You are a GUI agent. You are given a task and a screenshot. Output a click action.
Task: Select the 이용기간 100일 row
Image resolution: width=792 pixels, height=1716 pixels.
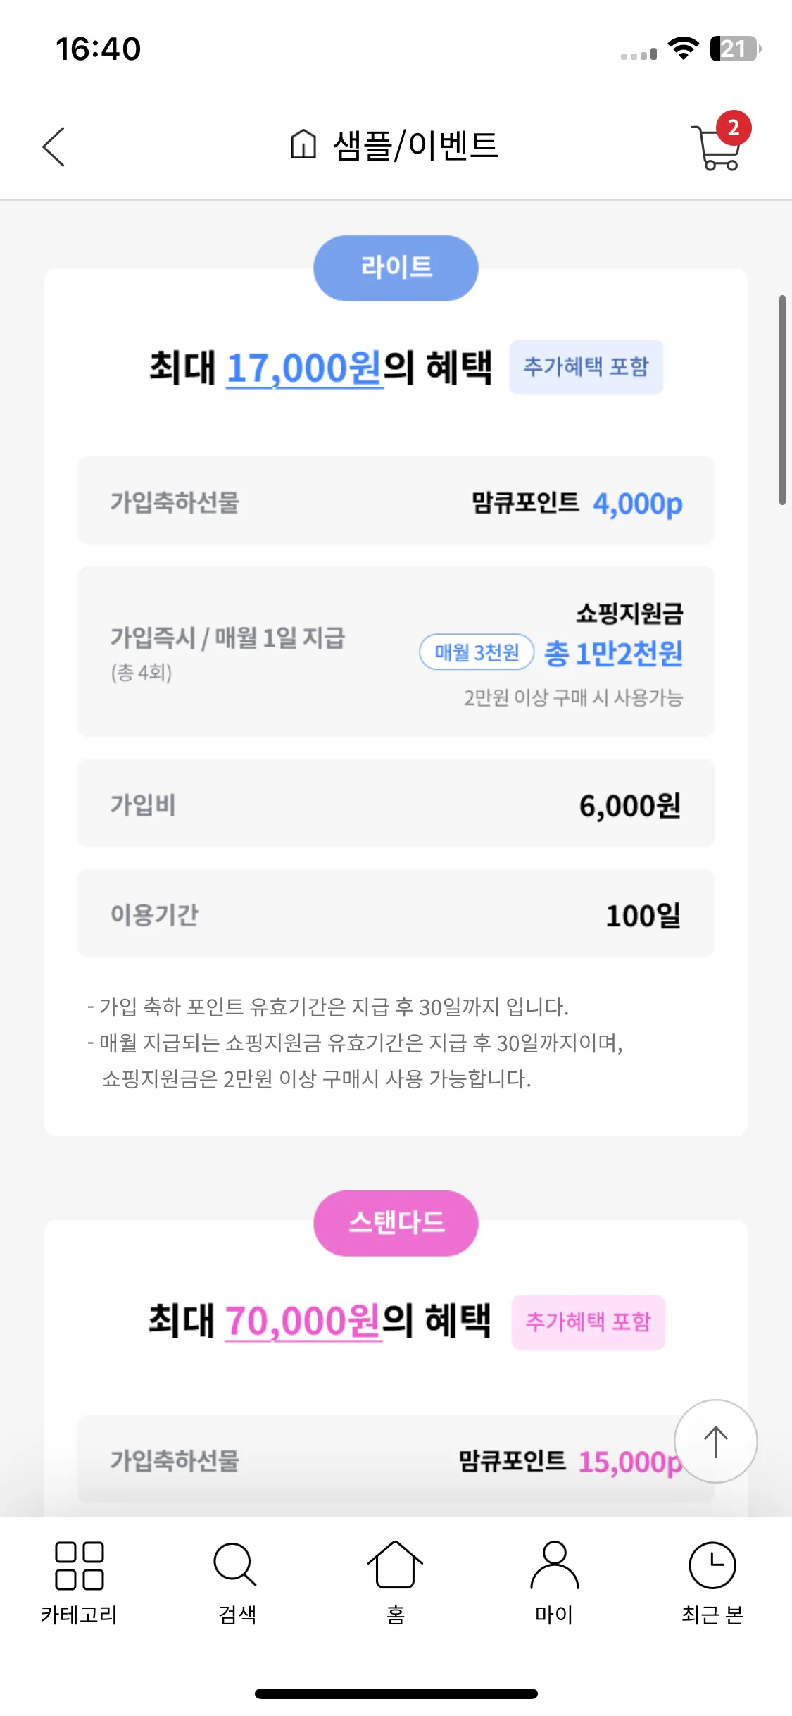click(396, 913)
